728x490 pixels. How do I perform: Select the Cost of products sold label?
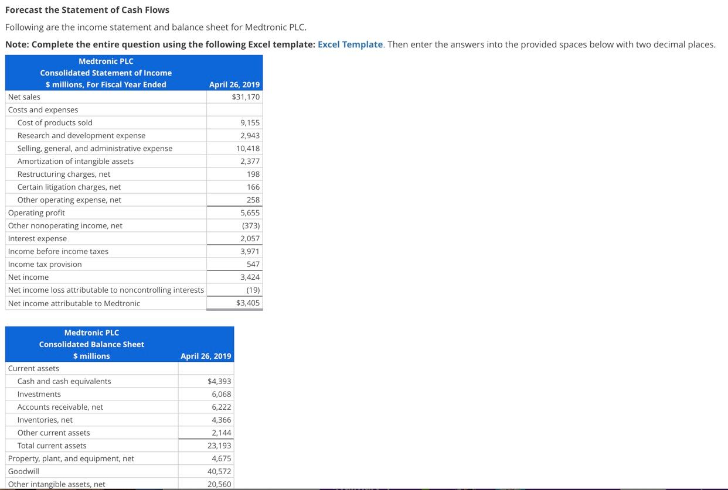click(55, 123)
